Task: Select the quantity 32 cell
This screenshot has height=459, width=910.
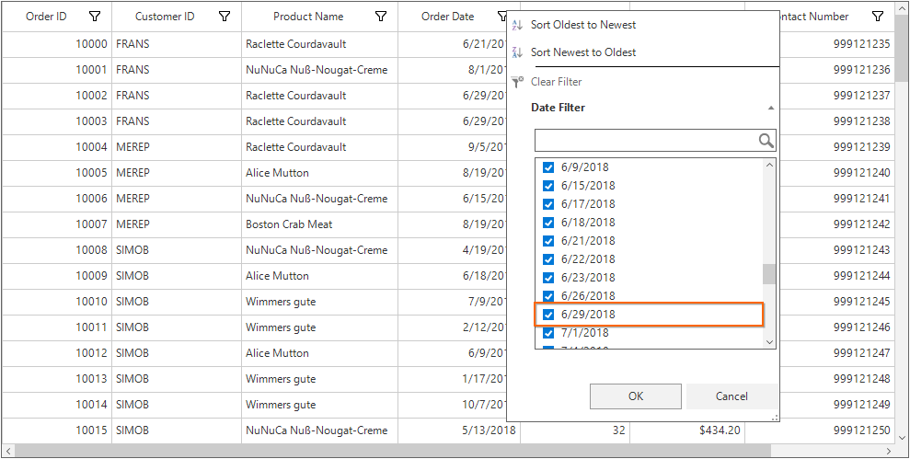Action: click(575, 430)
